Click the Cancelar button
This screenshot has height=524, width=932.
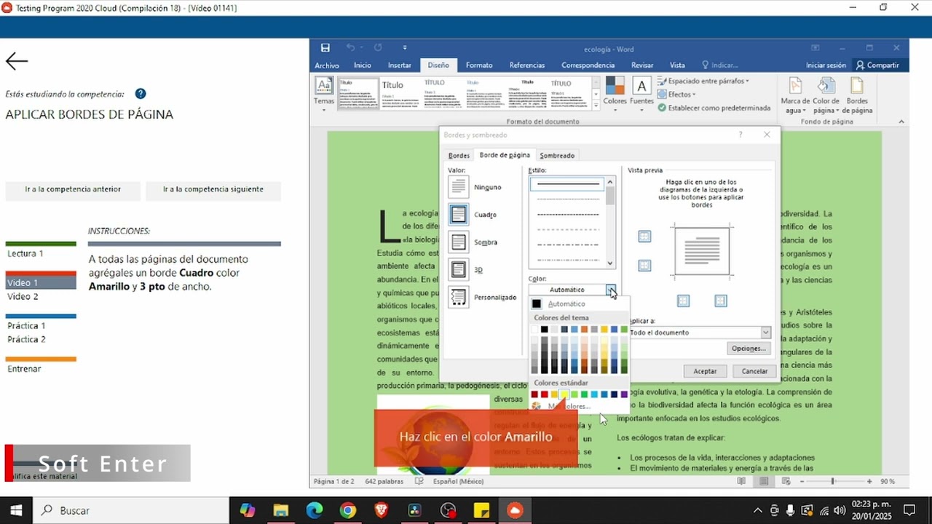pyautogui.click(x=754, y=371)
